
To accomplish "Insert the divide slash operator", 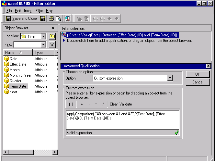I will point(103,104).
